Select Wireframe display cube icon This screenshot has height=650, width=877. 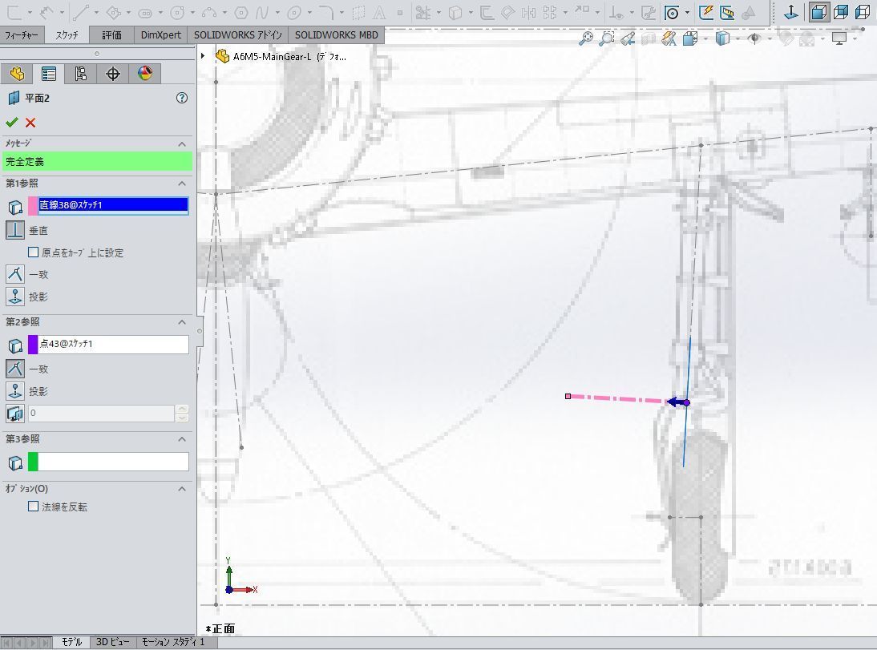click(x=863, y=12)
